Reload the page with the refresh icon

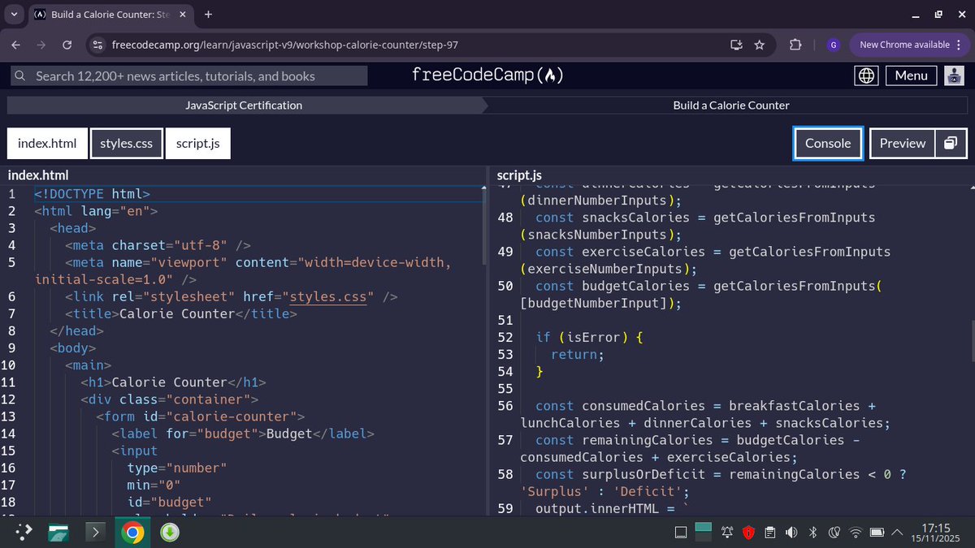coord(67,45)
